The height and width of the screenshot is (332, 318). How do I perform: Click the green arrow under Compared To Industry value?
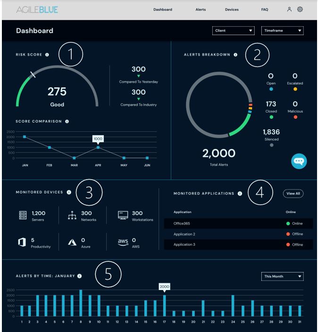[x=139, y=99]
